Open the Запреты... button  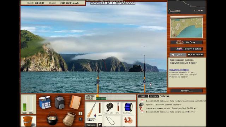tap(186, 91)
